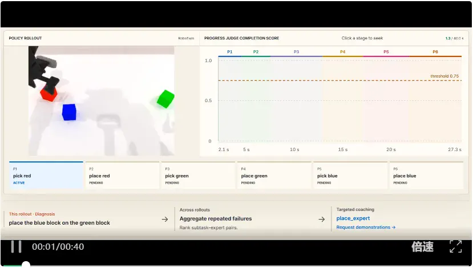This screenshot has width=473, height=268.
Task: Pause the video playback
Action: coord(16,246)
